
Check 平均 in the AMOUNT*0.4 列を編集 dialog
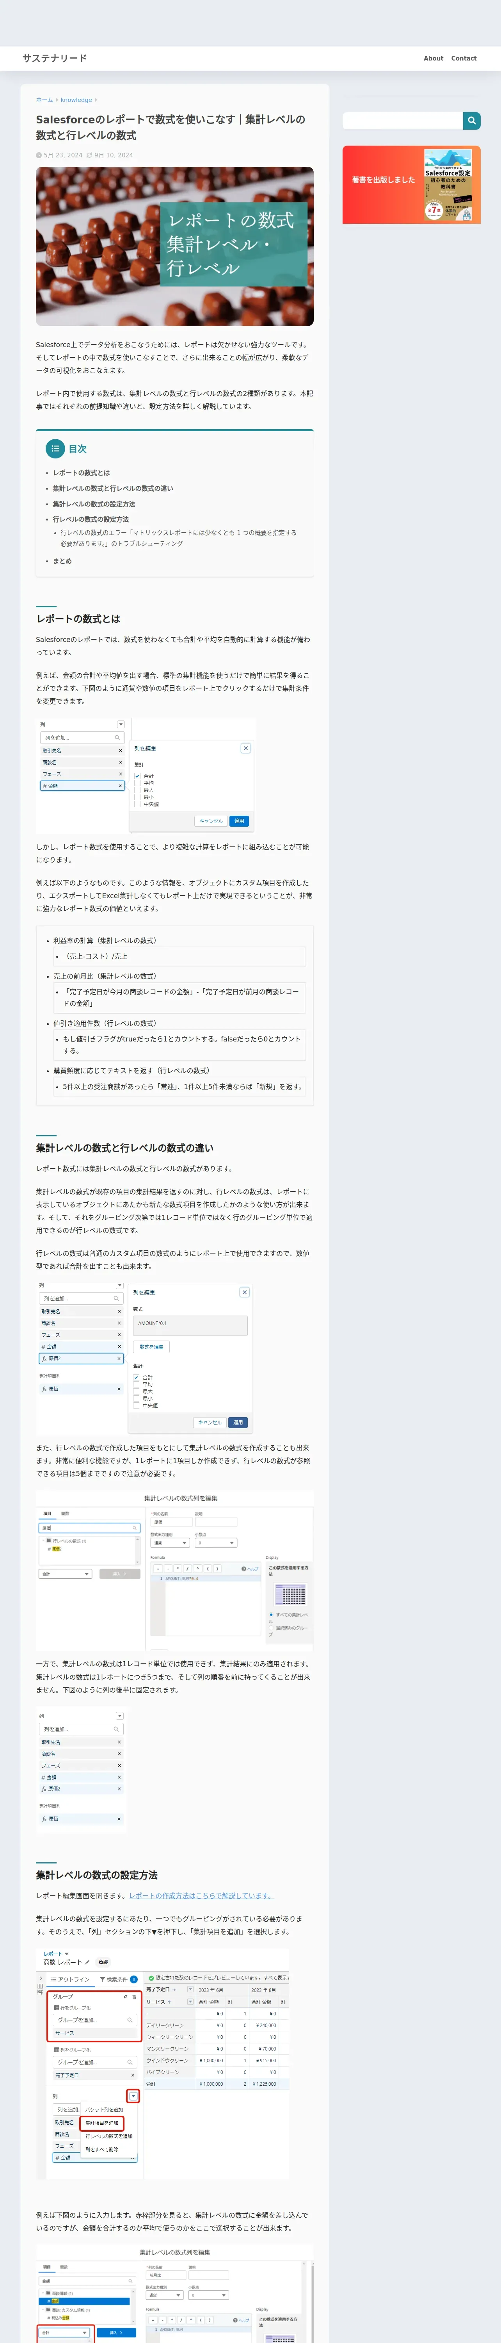point(137,1384)
